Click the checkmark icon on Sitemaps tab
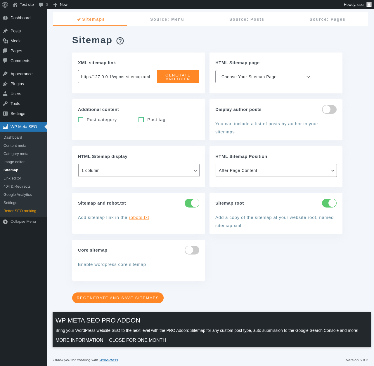The image size is (374, 366). point(79,19)
